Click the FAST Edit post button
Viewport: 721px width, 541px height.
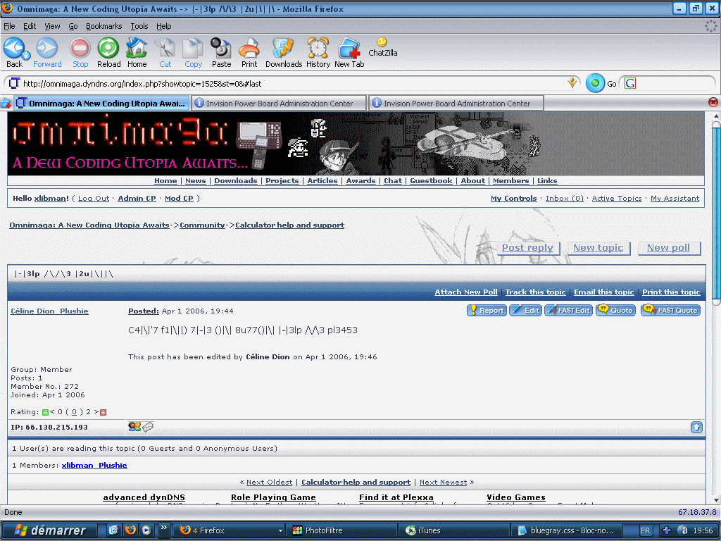568,311
